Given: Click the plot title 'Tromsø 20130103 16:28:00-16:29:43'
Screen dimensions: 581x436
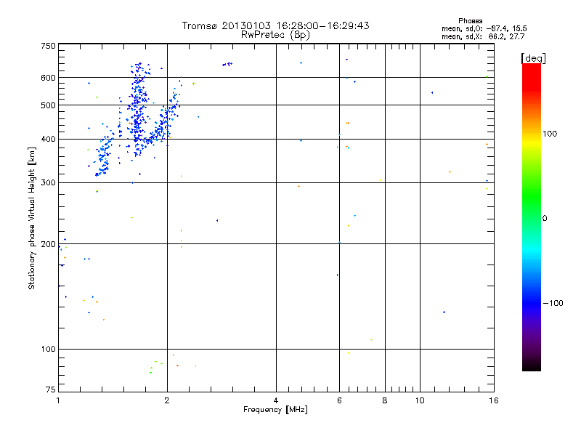Looking at the screenshot, I should pos(276,25).
